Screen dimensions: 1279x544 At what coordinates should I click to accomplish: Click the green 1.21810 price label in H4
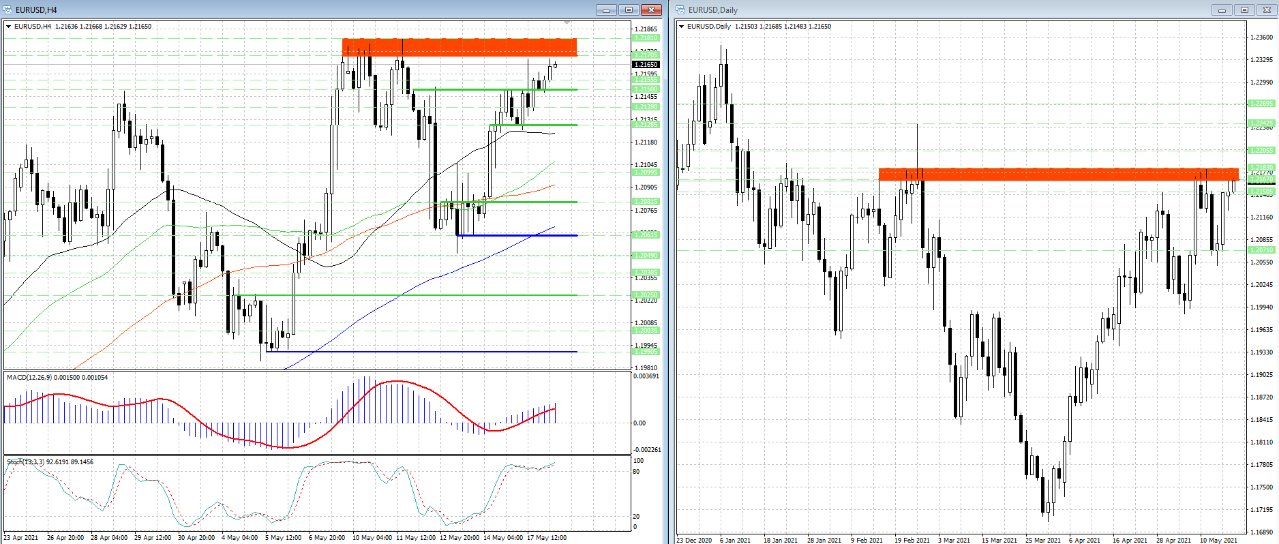[x=646, y=38]
